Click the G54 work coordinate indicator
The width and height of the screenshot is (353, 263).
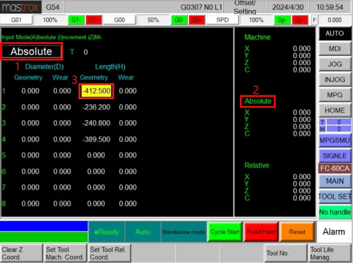[x=53, y=7]
